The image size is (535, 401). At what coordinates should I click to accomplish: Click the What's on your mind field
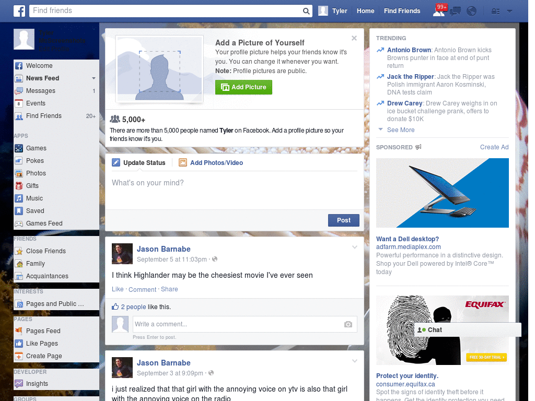pos(235,190)
